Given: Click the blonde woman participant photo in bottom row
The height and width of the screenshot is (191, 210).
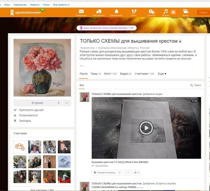Looking at the screenshot, I should (50, 176).
